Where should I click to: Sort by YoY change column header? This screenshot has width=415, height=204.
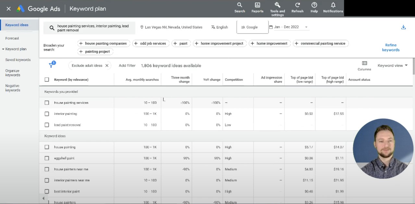coord(213,79)
